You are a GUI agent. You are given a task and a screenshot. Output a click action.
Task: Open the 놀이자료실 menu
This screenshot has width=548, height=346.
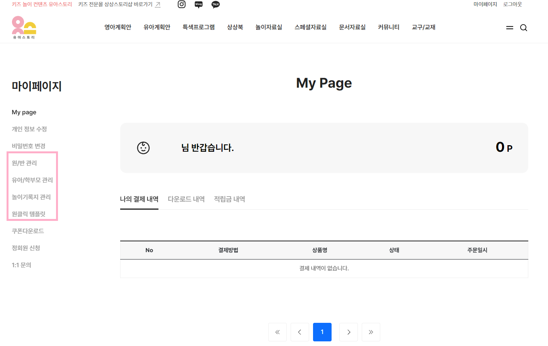click(x=269, y=27)
